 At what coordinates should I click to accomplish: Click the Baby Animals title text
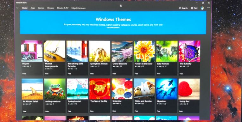point(163,64)
